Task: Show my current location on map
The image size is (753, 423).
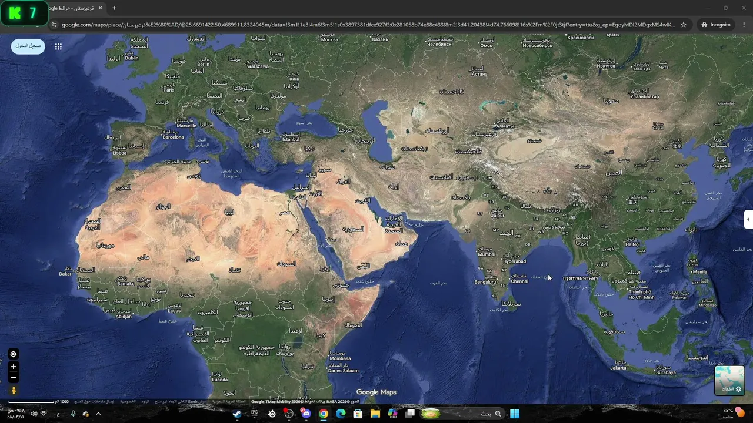Action: pyautogui.click(x=14, y=354)
